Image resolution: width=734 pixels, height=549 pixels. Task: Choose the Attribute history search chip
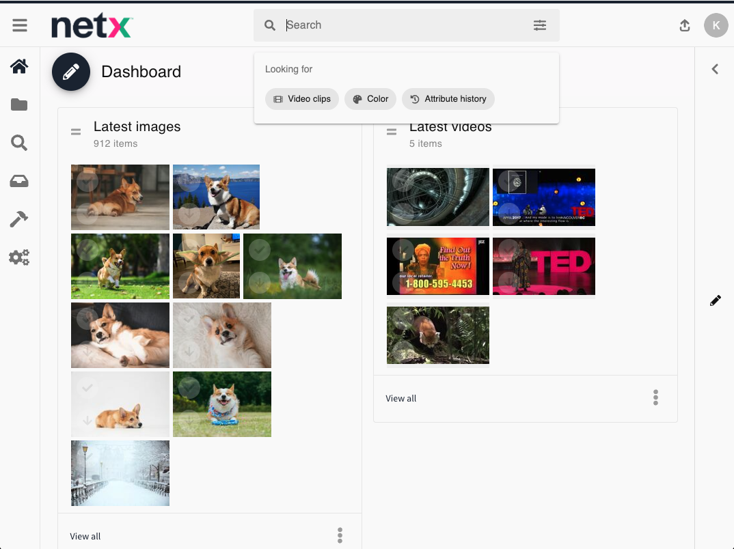448,99
